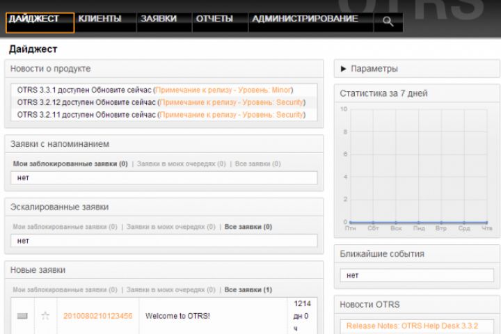The width and height of the screenshot is (501, 334).
Task: Click the Новости о продукте panel header
Action: [164, 69]
